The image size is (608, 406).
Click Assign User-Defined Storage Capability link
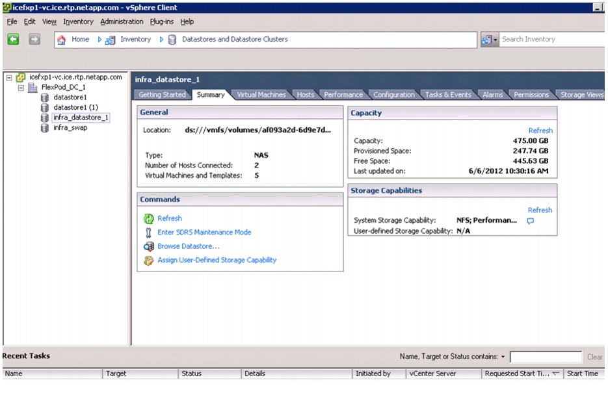217,260
